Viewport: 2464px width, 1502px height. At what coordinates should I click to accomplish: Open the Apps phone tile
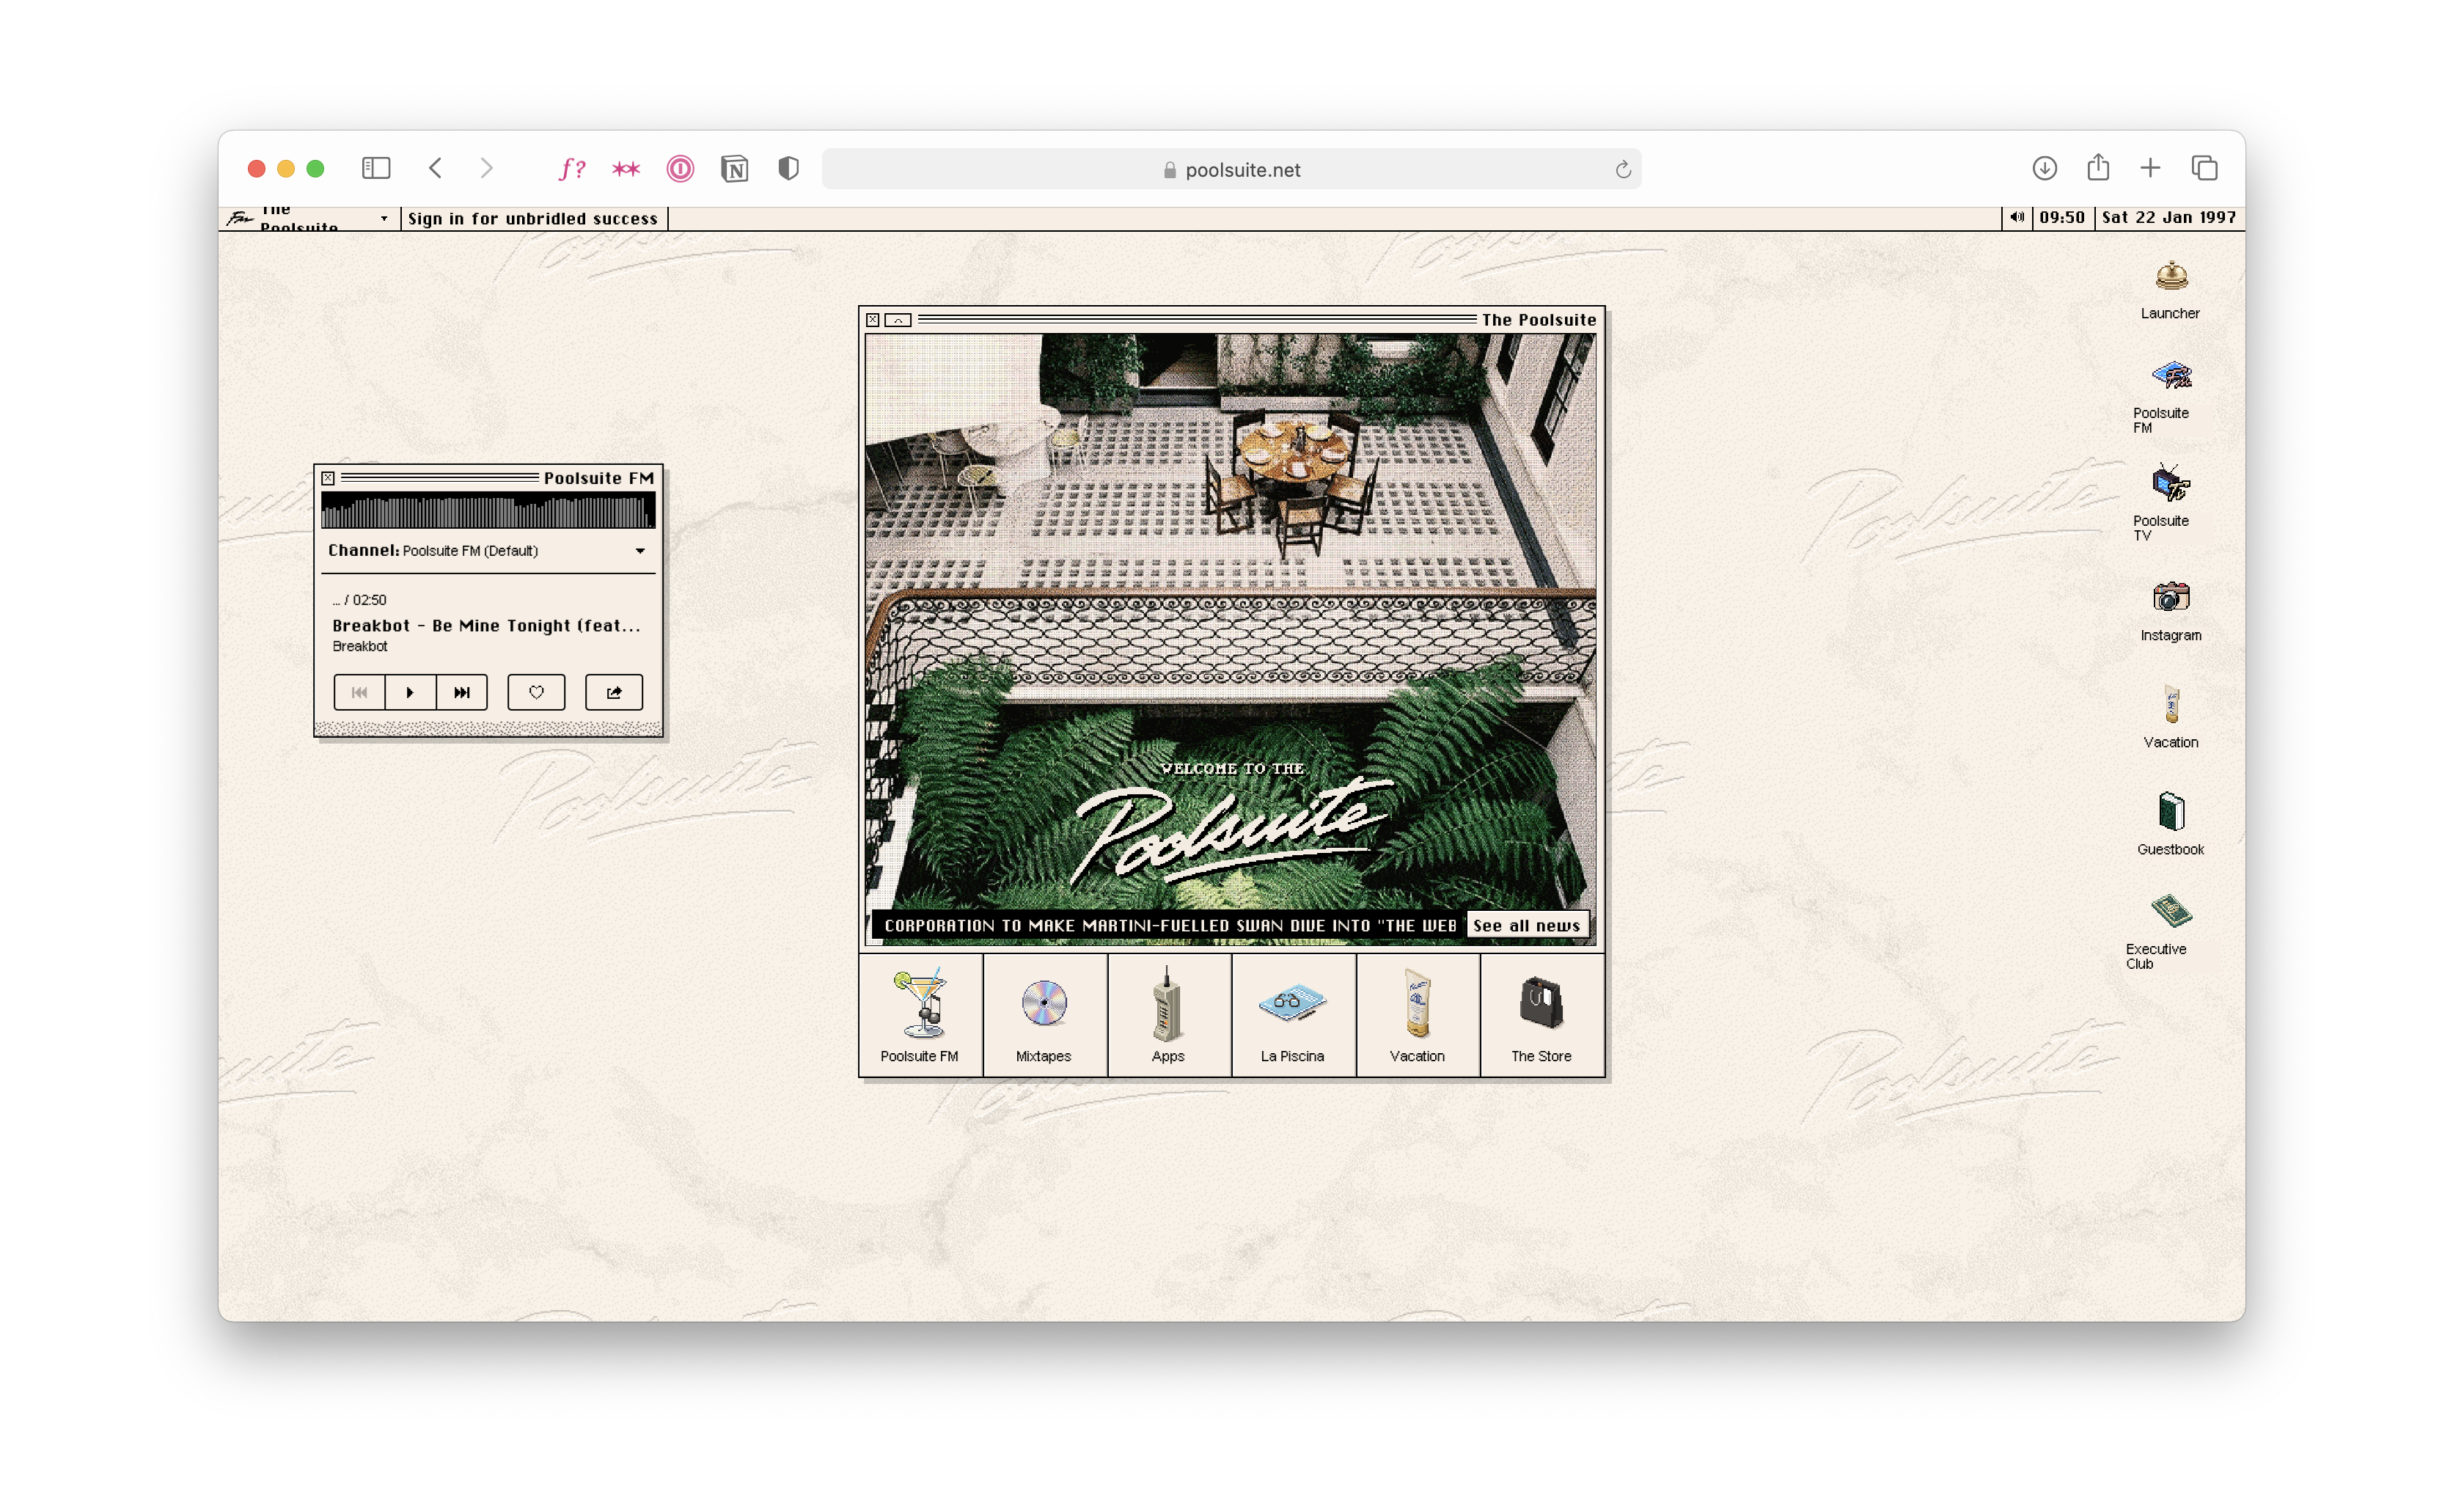coord(1168,1015)
